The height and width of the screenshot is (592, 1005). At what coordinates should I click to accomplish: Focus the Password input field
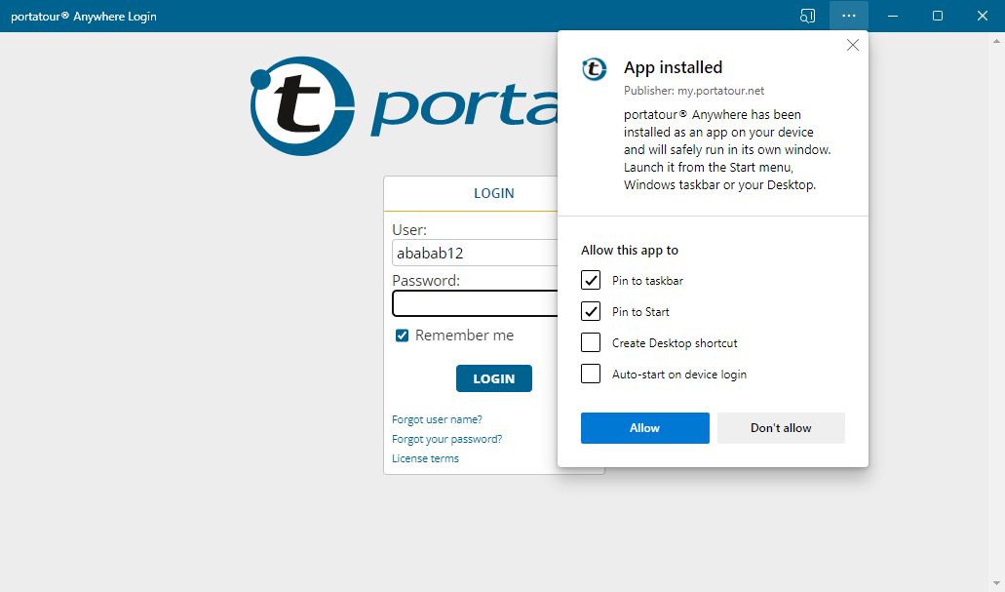[475, 303]
